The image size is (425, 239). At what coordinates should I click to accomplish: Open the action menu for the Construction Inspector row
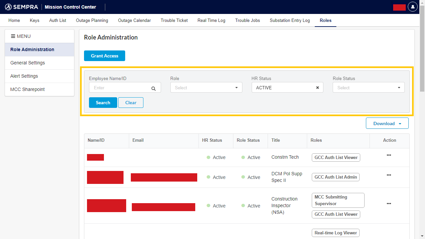(389, 204)
